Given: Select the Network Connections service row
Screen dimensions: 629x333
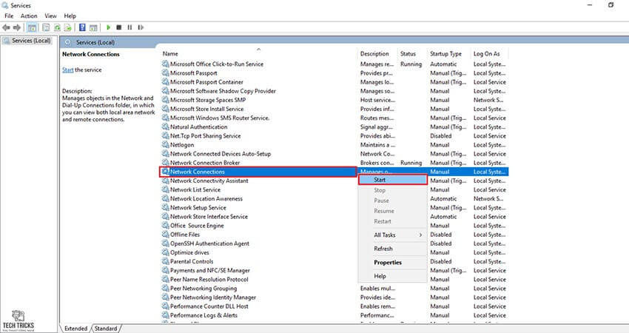Looking at the screenshot, I should click(334, 172).
